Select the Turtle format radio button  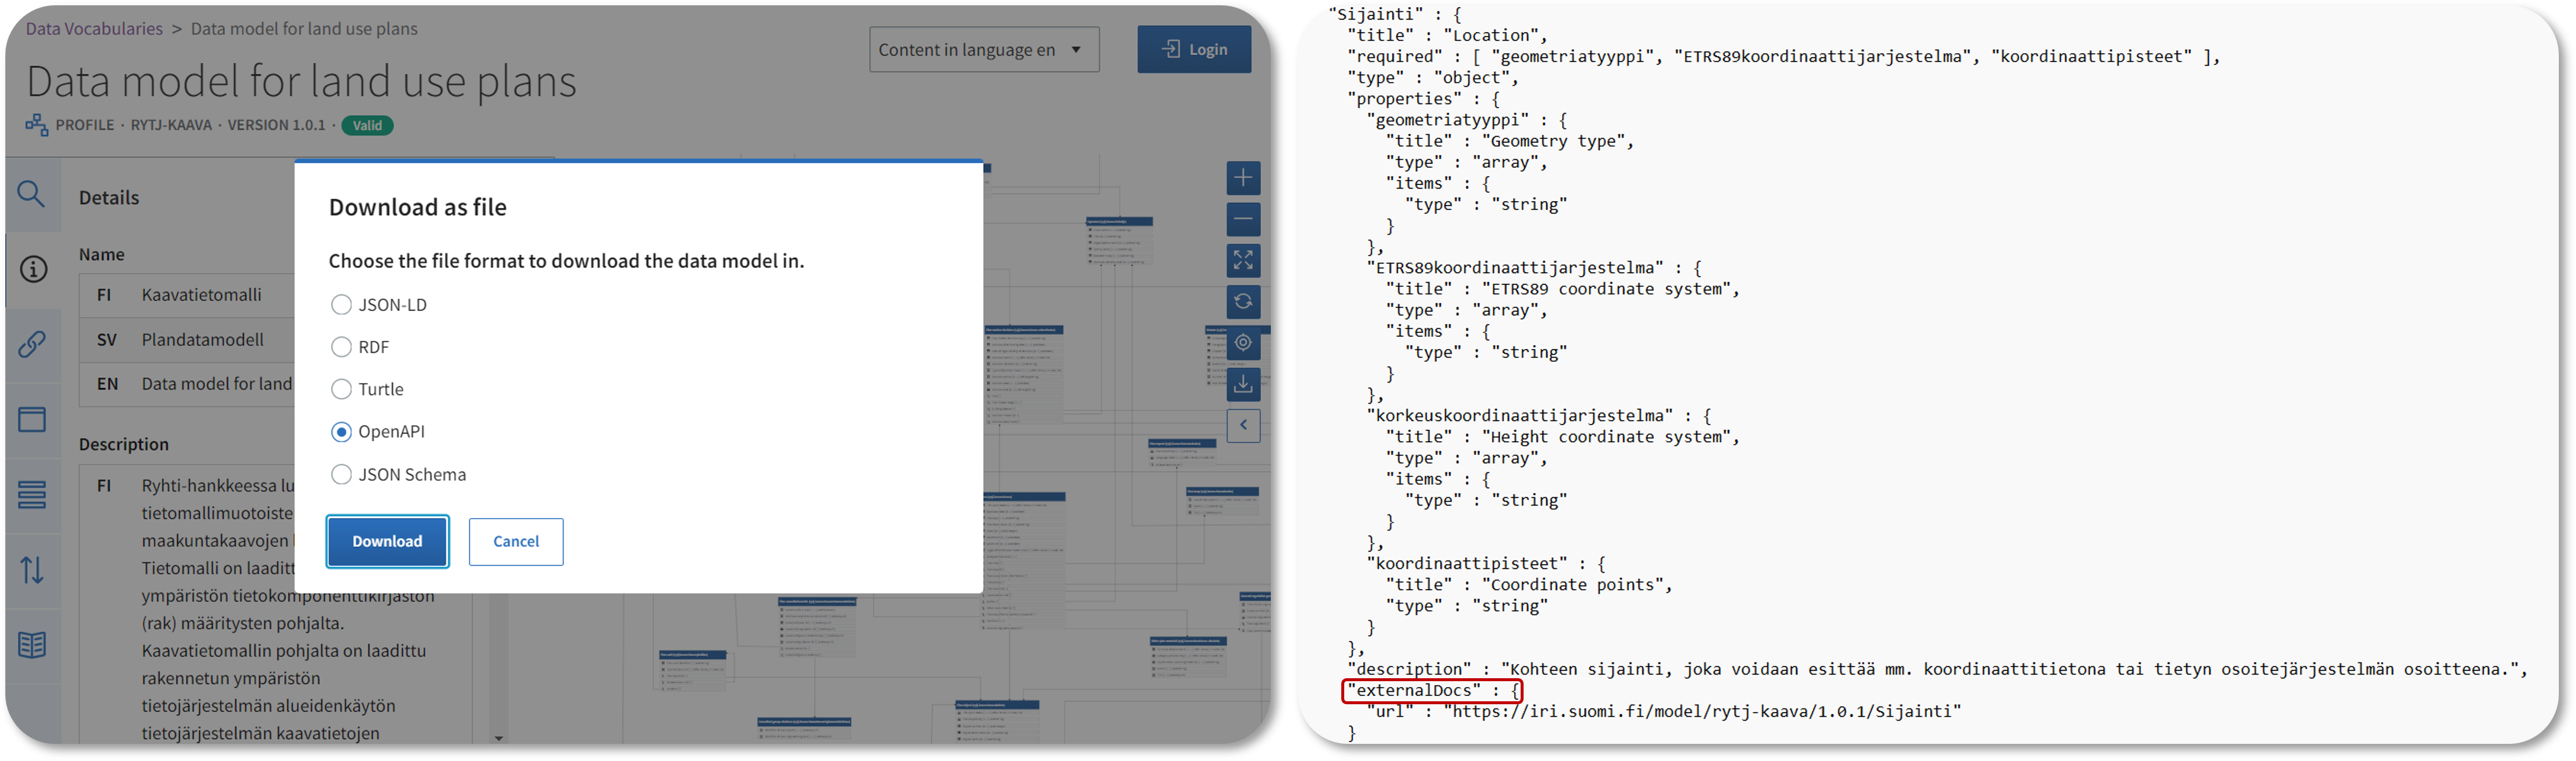(340, 388)
